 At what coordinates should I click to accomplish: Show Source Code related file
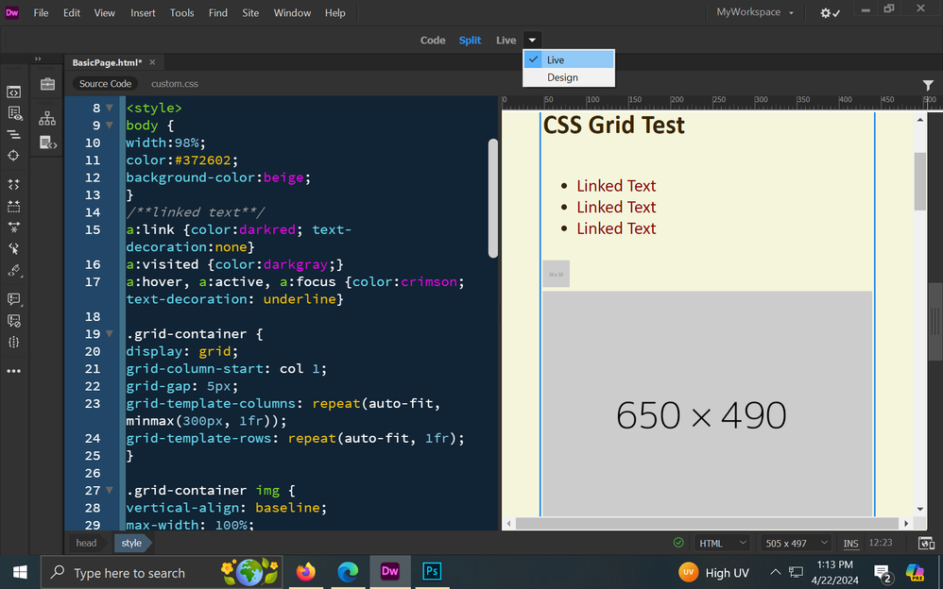tap(105, 84)
